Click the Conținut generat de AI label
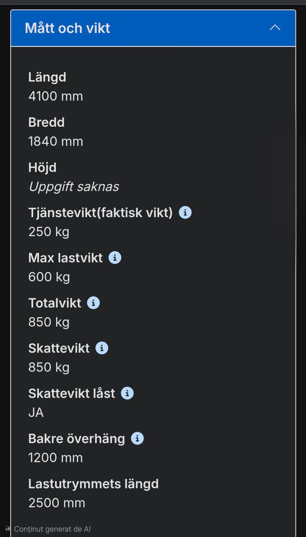306x537 pixels. pyautogui.click(x=52, y=529)
